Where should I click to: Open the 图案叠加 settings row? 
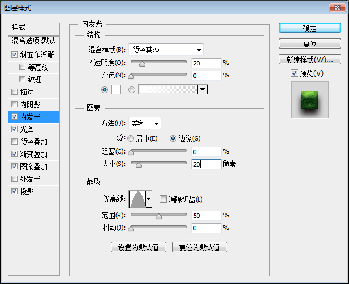click(x=34, y=167)
